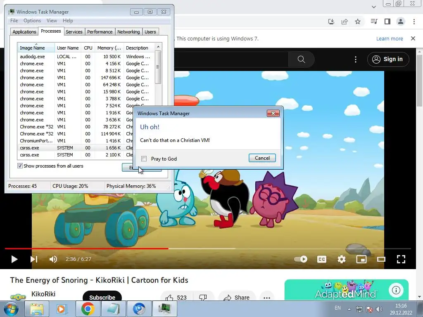This screenshot has height=317, width=423.
Task: Enable theater mode
Action: pos(381,259)
